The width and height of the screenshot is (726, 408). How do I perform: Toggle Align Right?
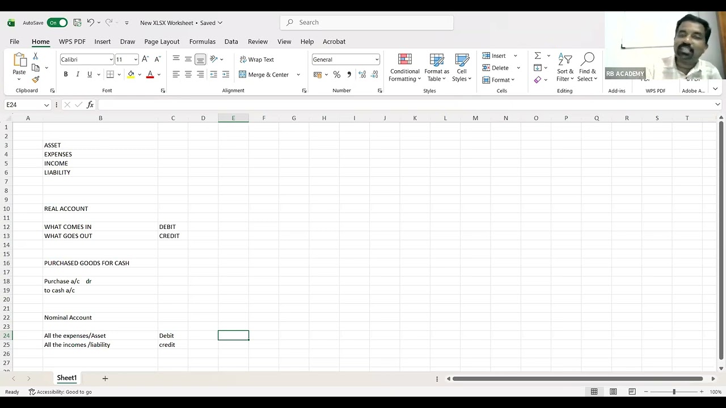200,74
